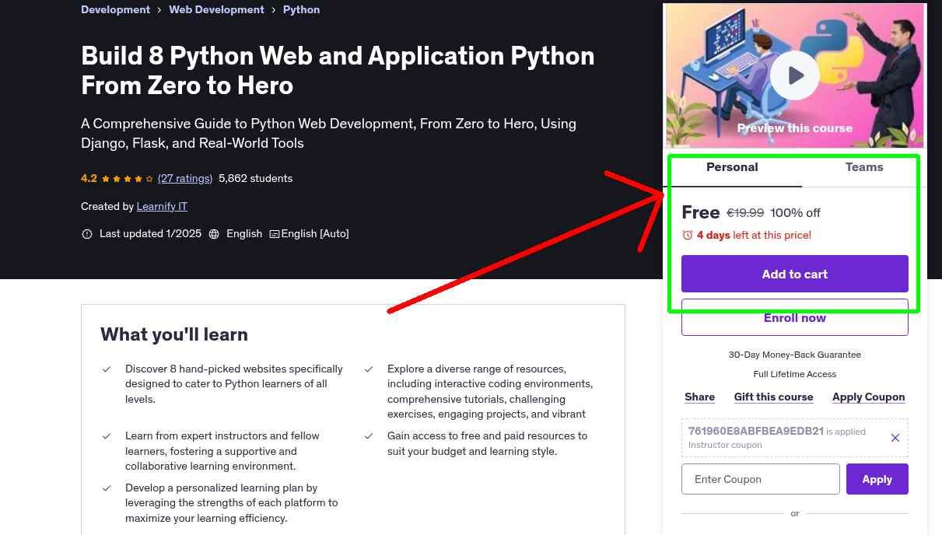Click '30-Day Money-Back Guarantee' text
The image size is (942, 535).
795,355
